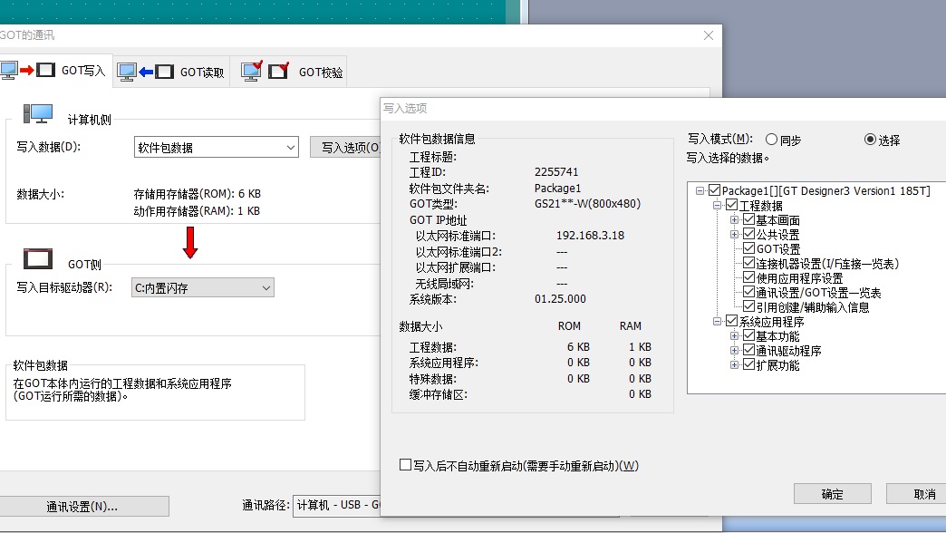
Task: Expand the 基本画面 tree node
Action: tap(735, 220)
